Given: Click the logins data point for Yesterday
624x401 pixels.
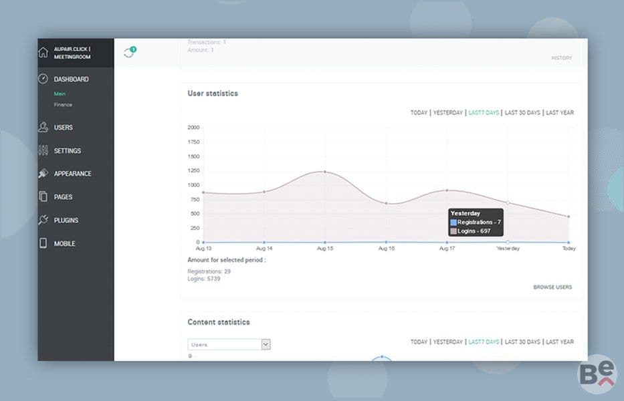Looking at the screenshot, I should [508, 203].
